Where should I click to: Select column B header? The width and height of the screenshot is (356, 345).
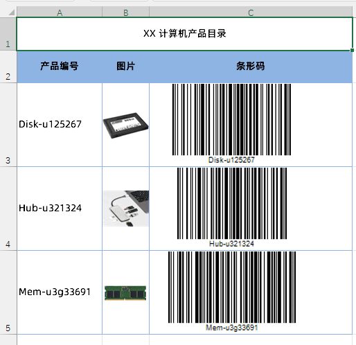point(125,12)
